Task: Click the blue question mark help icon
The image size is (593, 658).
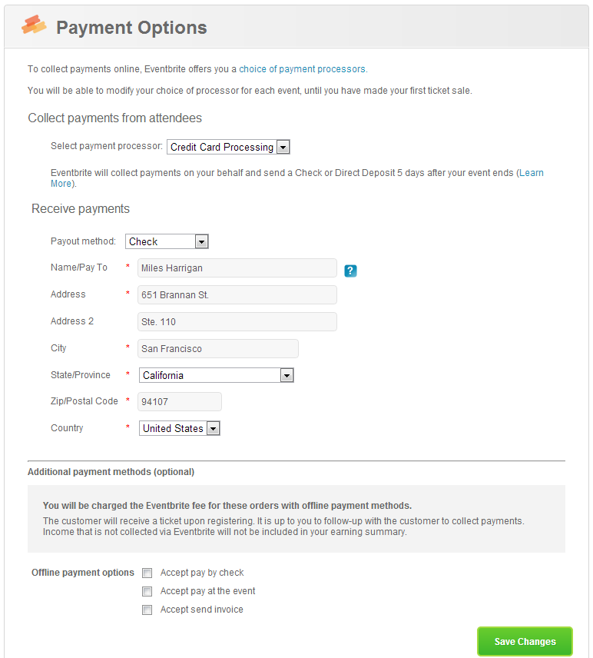Action: click(x=350, y=271)
